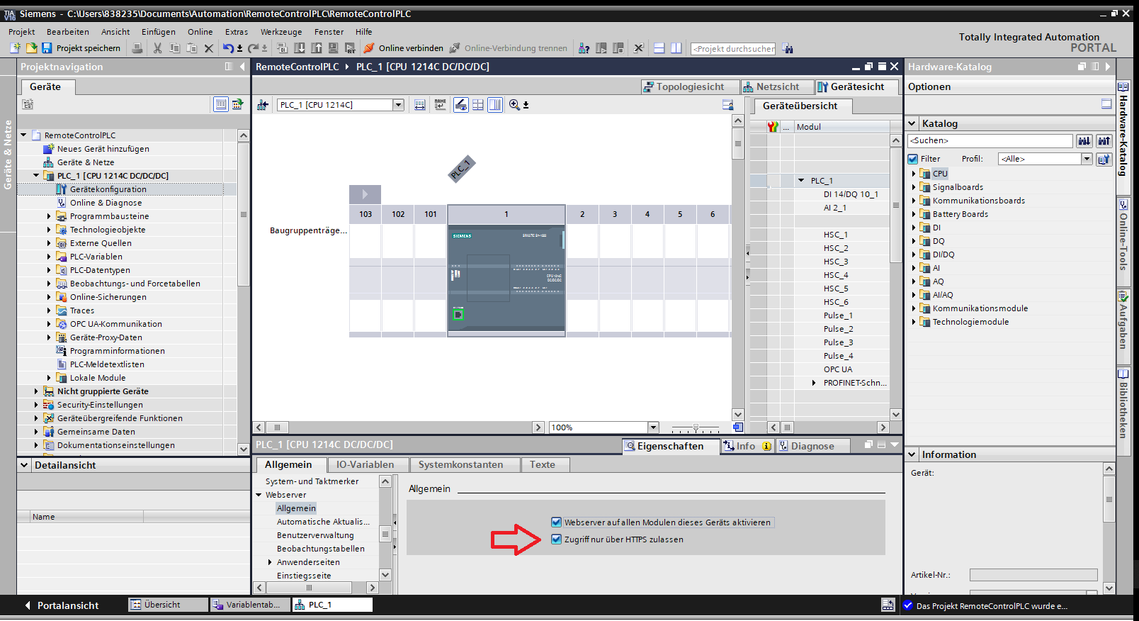
Task: Click the new project icon
Action: coord(15,48)
